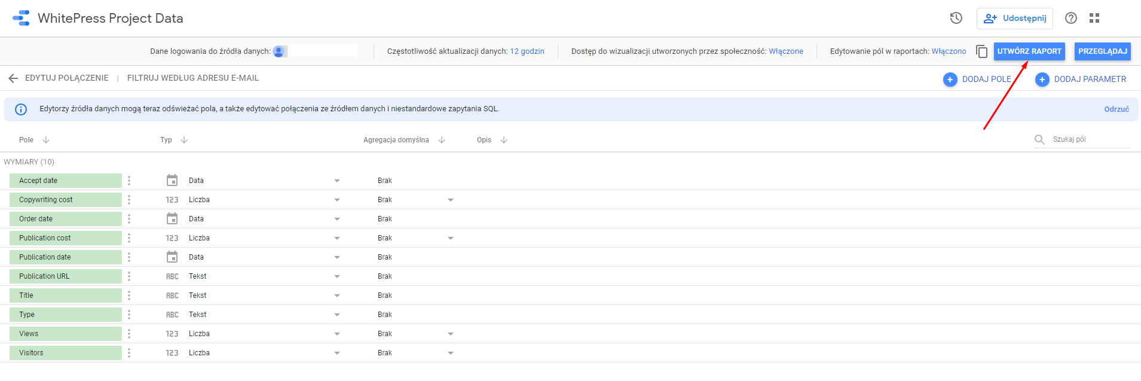Click the info icon in the banner
The image size is (1141, 381).
point(21,109)
